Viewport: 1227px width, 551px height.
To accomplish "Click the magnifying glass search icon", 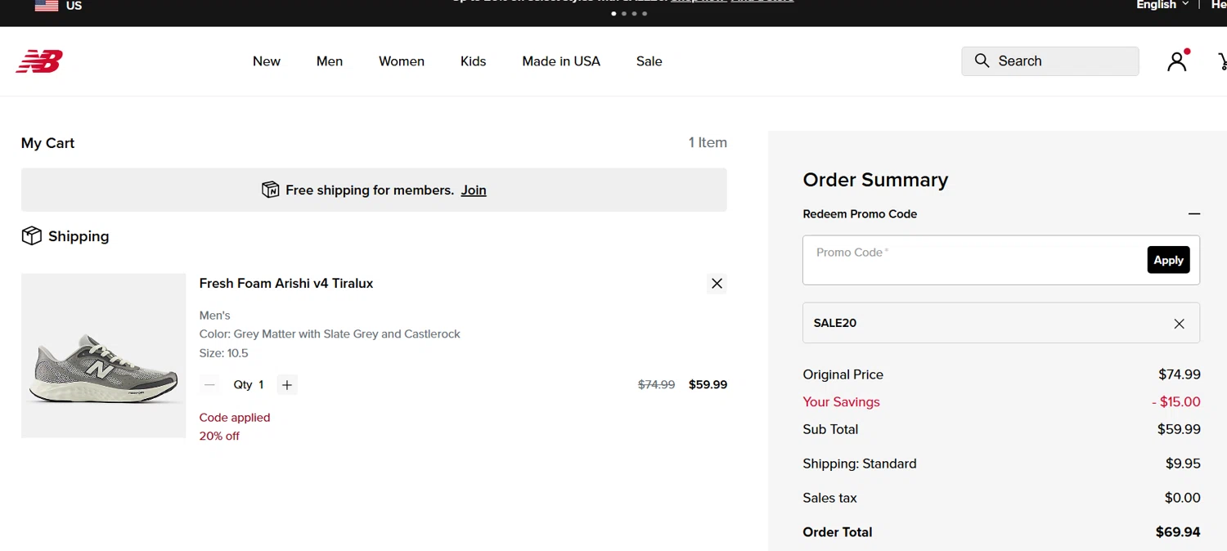I will 982,60.
